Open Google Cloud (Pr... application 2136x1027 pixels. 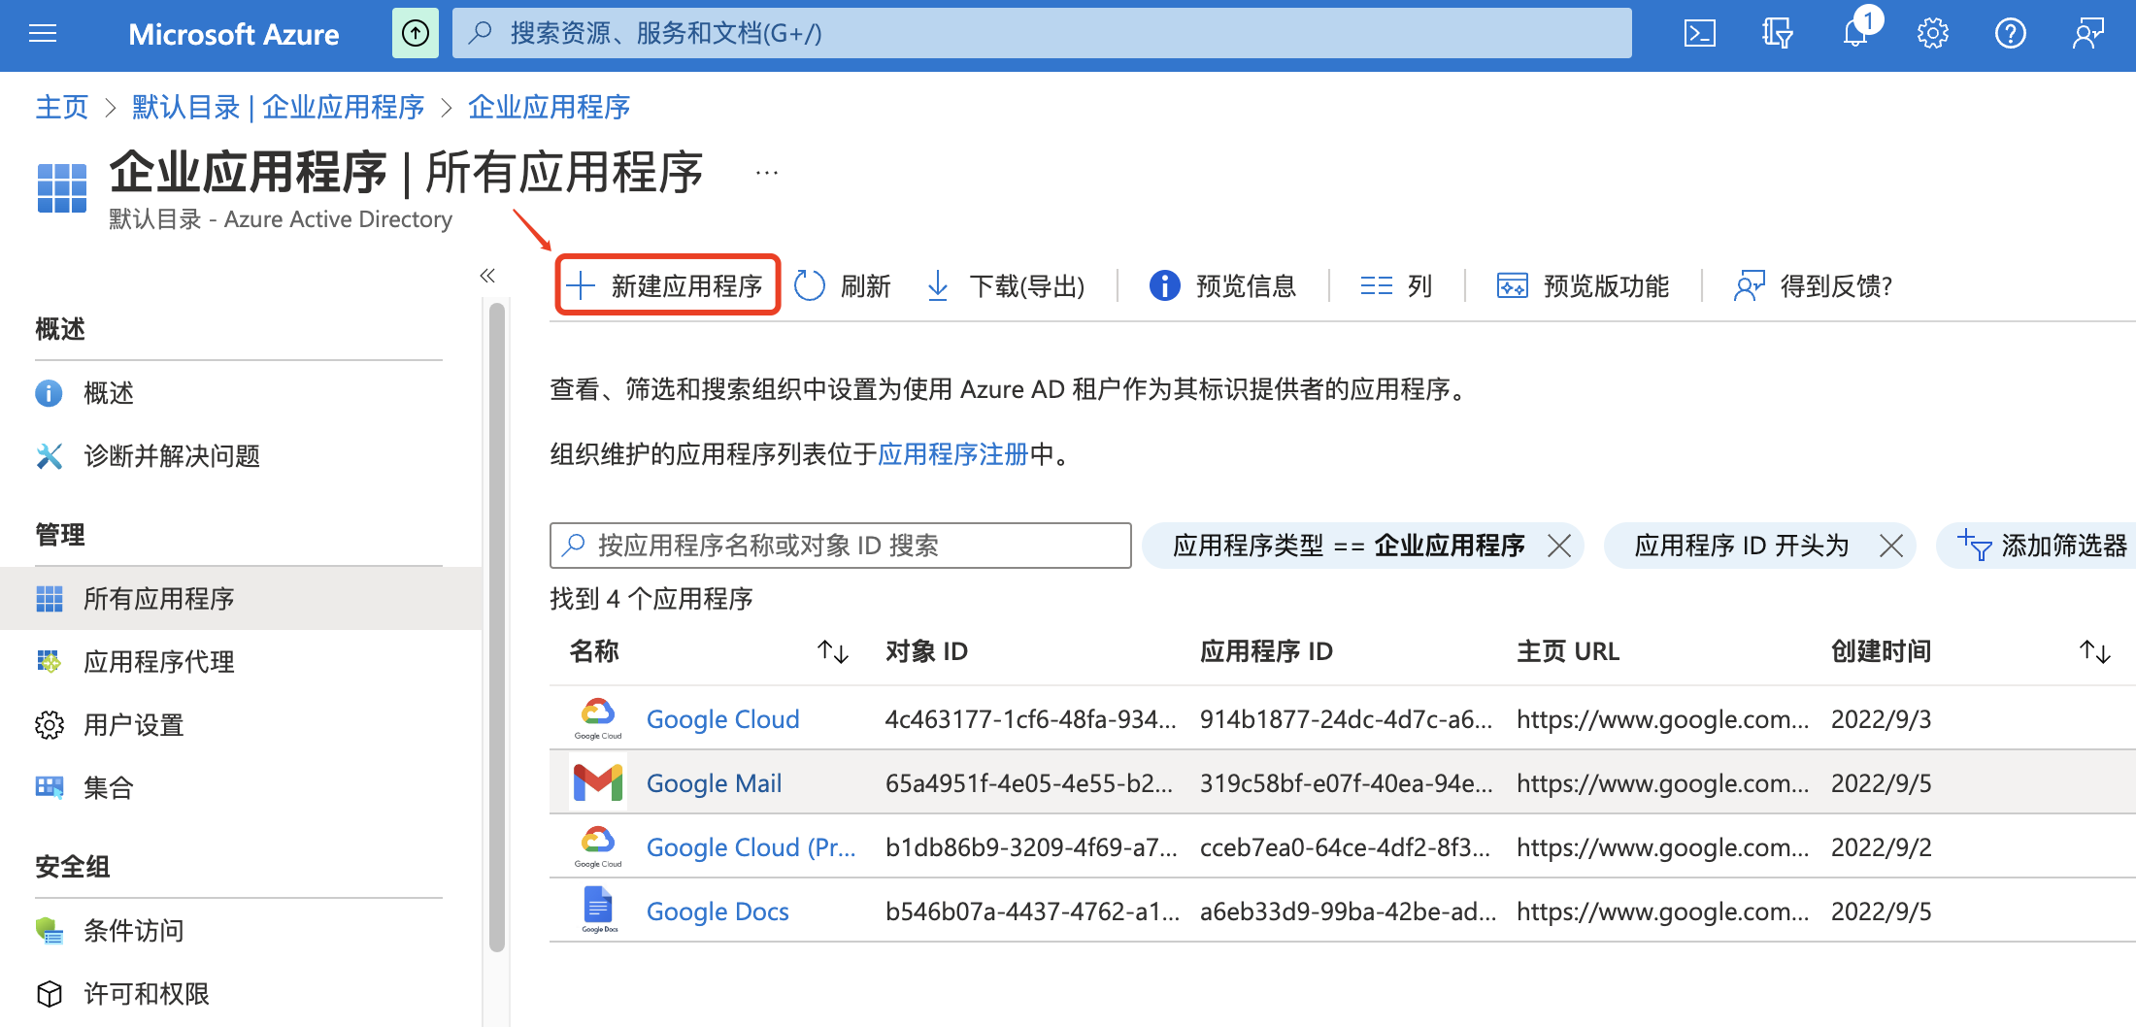pyautogui.click(x=751, y=847)
